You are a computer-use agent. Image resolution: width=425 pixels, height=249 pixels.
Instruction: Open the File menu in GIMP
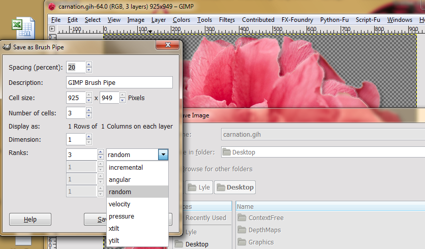pos(56,20)
